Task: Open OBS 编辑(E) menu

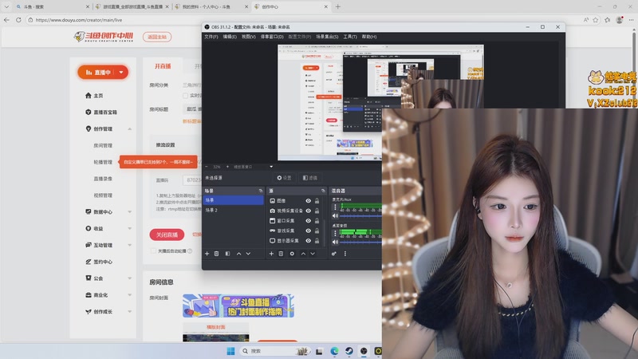Action: (230, 37)
